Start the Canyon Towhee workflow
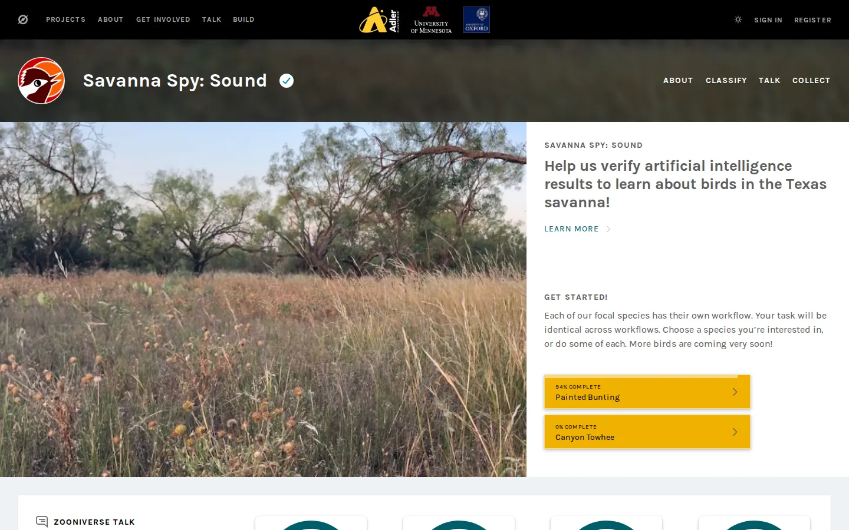The image size is (849, 530). point(647,432)
